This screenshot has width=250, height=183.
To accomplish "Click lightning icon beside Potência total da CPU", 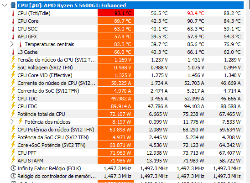I will pyautogui.click(x=13, y=114).
